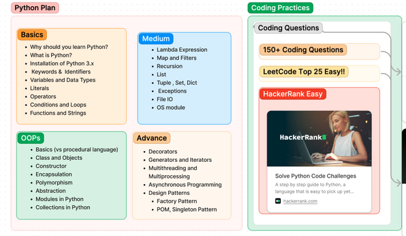The image size is (406, 236).
Task: Select the 'OS module' list item
Action: click(171, 108)
